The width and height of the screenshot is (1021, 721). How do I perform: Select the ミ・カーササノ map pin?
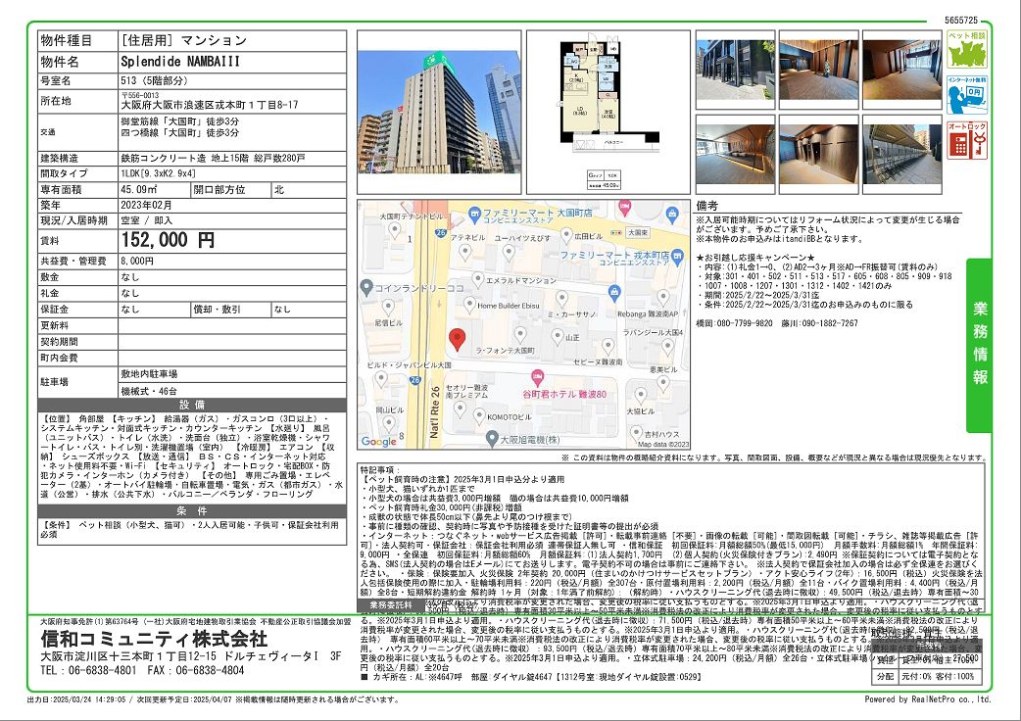[561, 300]
